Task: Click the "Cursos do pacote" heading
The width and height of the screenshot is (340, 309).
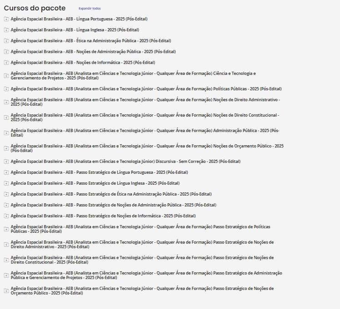Action: (x=35, y=8)
